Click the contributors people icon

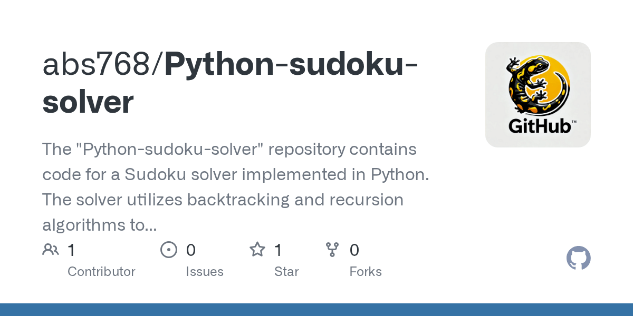click(x=51, y=250)
